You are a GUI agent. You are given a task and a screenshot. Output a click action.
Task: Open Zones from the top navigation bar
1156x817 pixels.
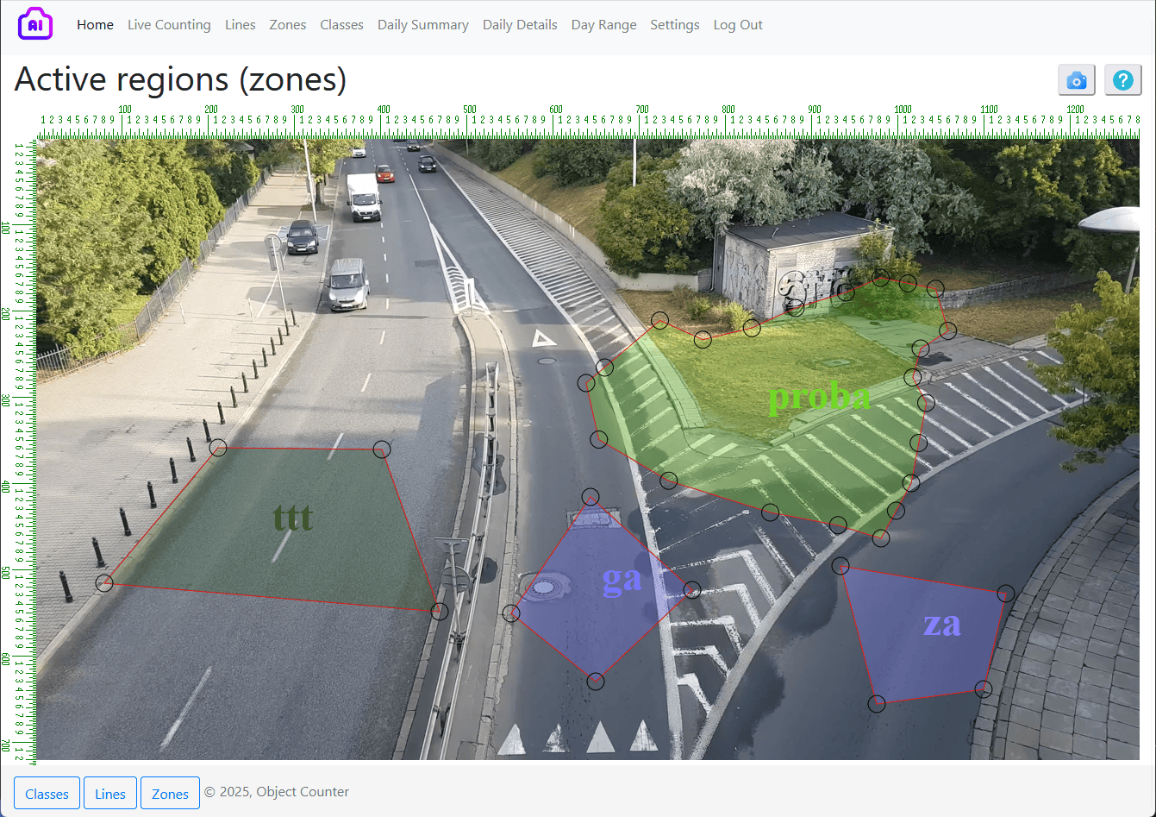click(287, 25)
